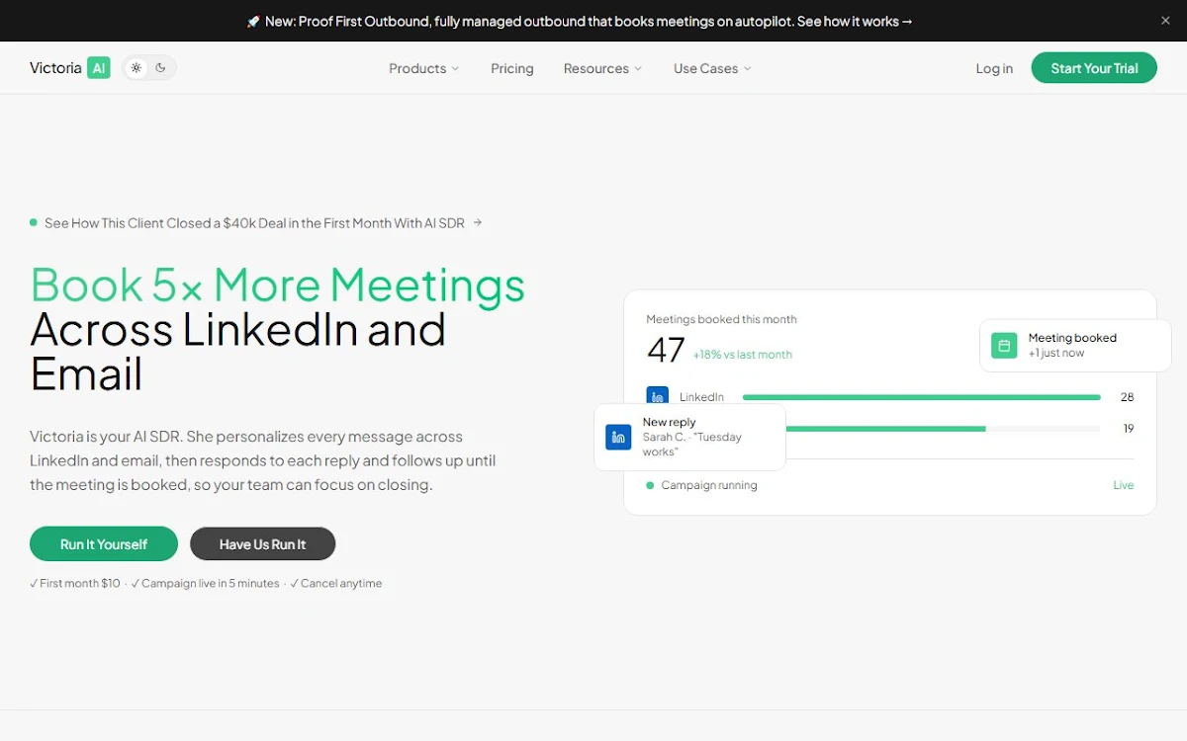The image size is (1187, 741).
Task: Expand the Use Cases menu
Action: pyautogui.click(x=712, y=68)
